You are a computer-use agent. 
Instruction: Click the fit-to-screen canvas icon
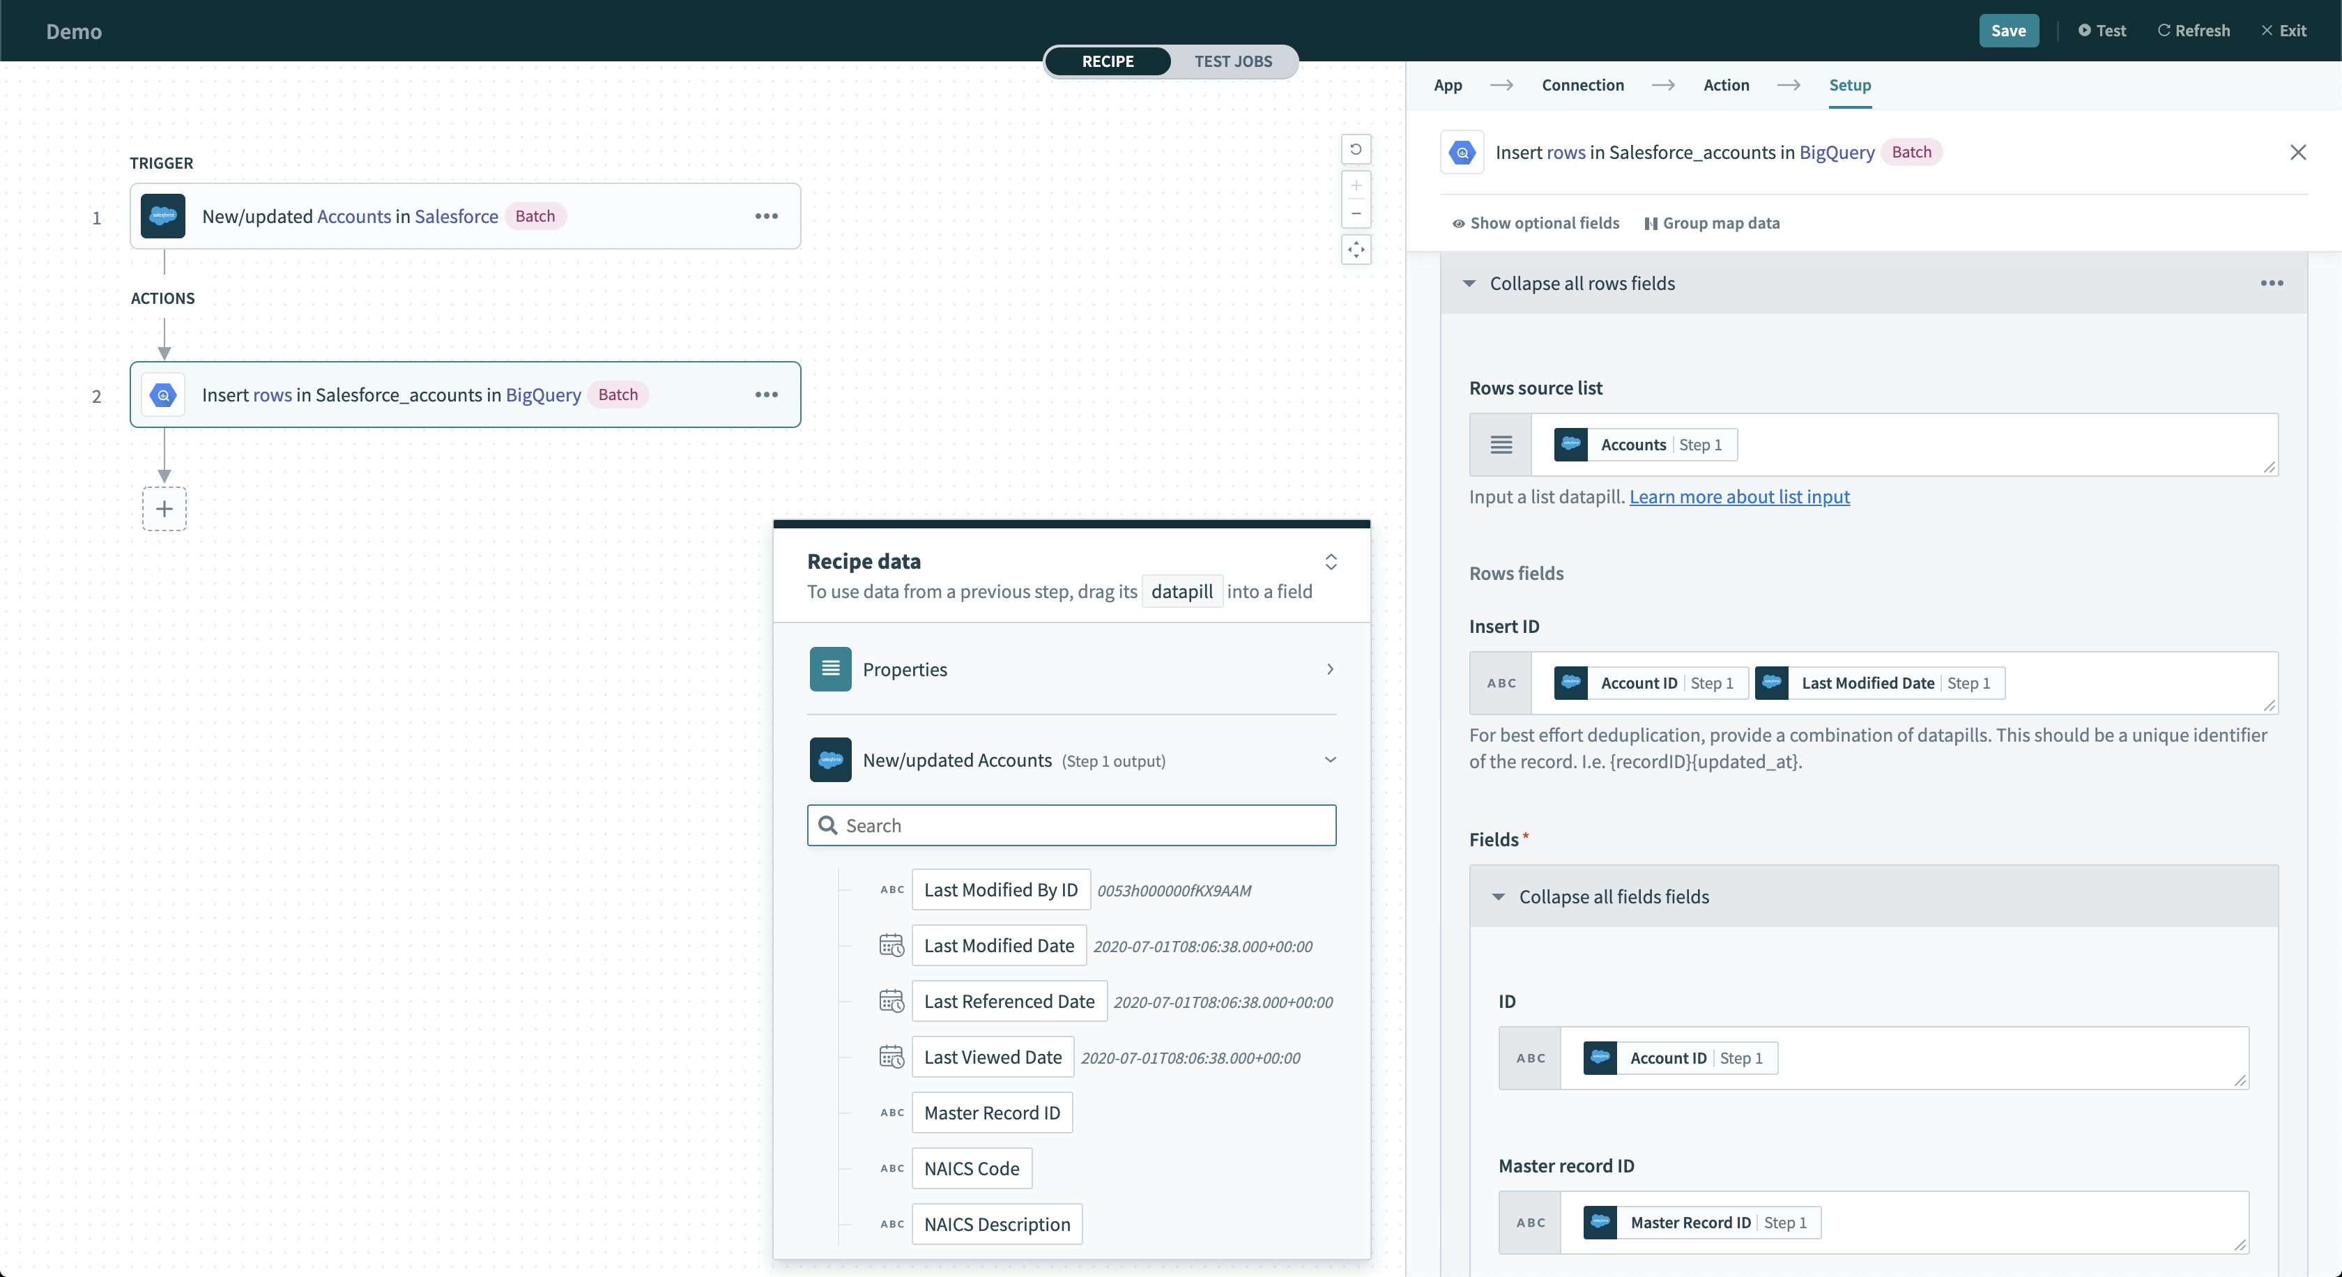pyautogui.click(x=1356, y=250)
